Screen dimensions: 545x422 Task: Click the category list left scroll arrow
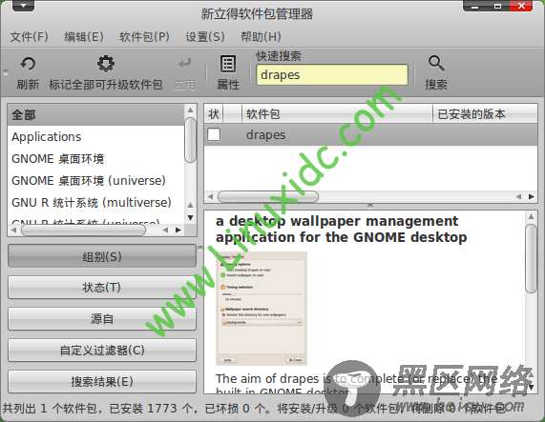tap(13, 230)
